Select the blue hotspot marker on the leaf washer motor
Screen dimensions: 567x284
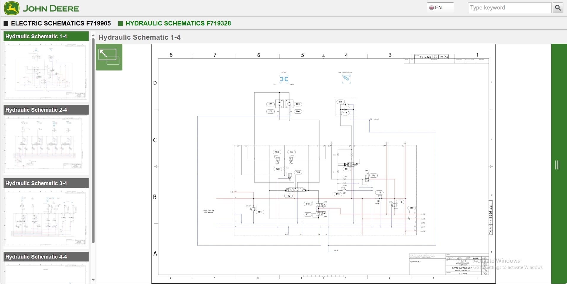point(346,78)
